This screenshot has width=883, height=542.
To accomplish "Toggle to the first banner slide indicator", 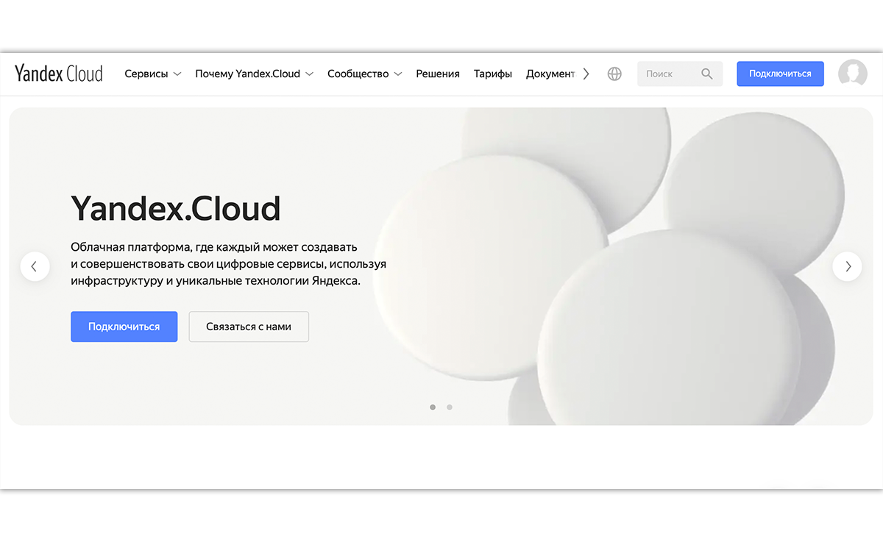I will (433, 407).
